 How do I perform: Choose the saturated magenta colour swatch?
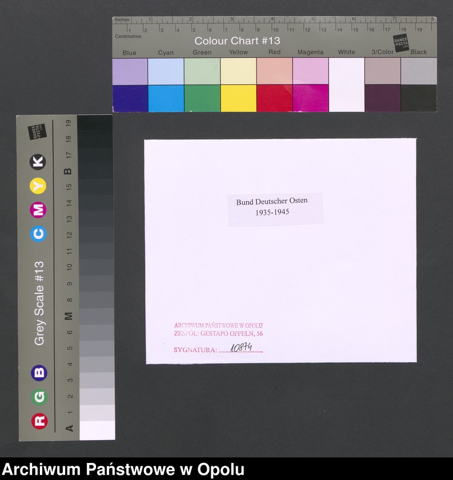[310, 98]
